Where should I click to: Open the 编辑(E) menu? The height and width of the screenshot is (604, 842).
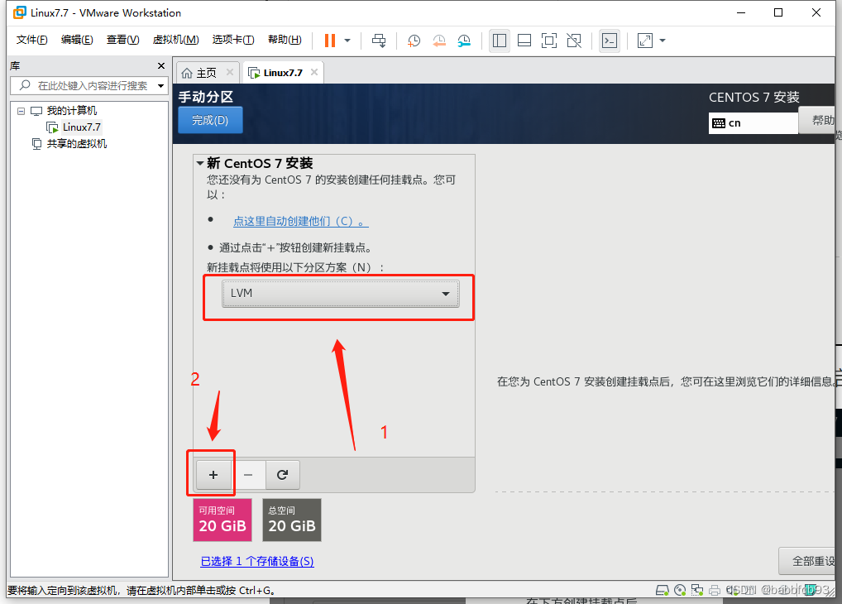77,40
